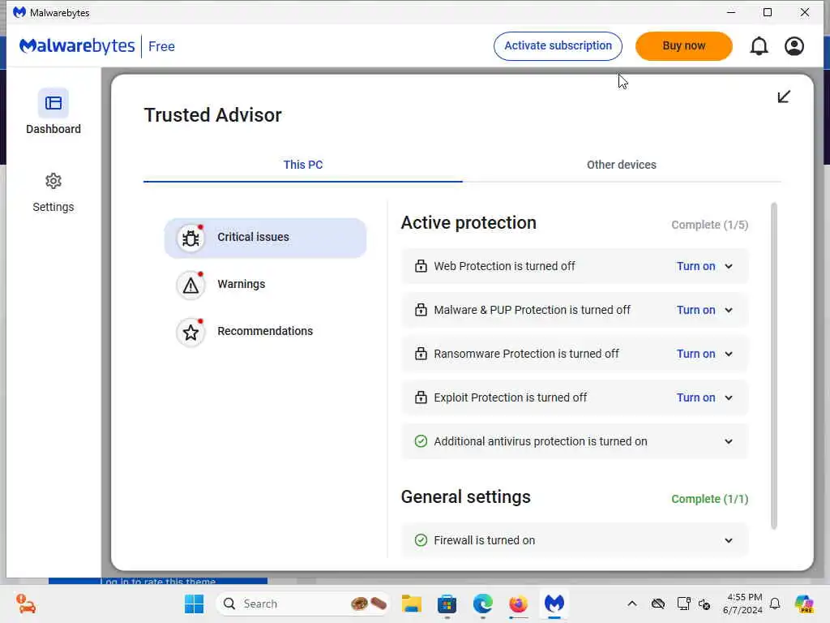
Task: Click the orange Buy now button
Action: tap(683, 46)
